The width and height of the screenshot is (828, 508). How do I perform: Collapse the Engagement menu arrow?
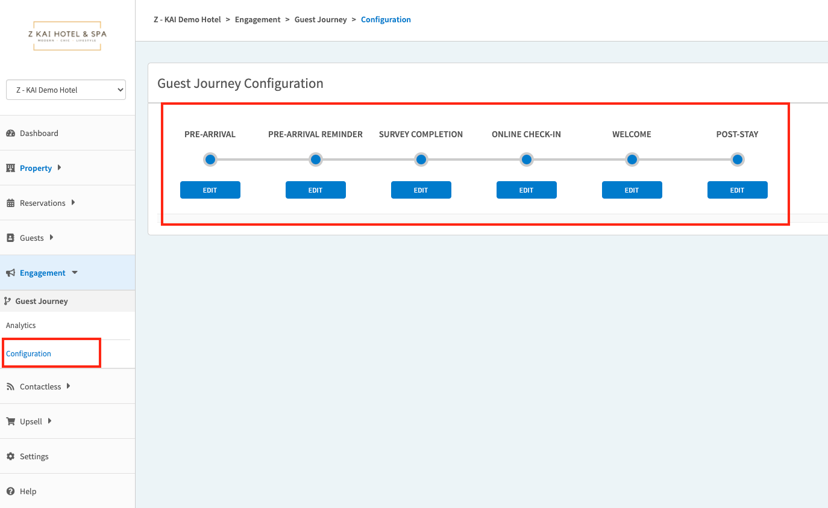(75, 273)
